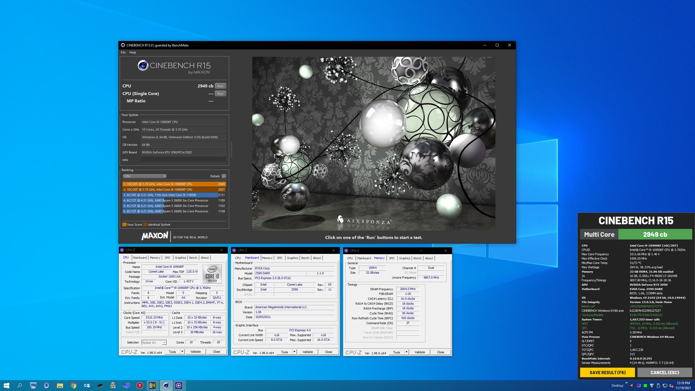The width and height of the screenshot is (695, 391).
Task: Open the File menu in Cinebench
Action: [x=123, y=52]
